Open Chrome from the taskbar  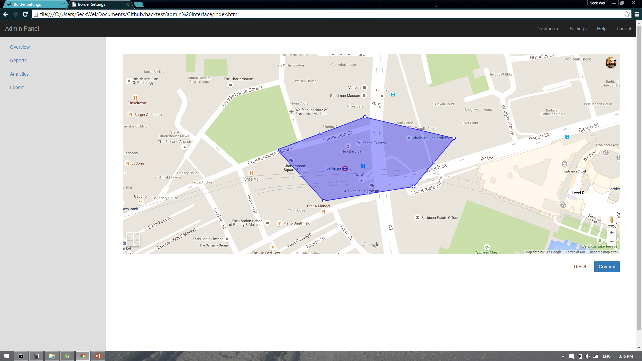tap(83, 356)
